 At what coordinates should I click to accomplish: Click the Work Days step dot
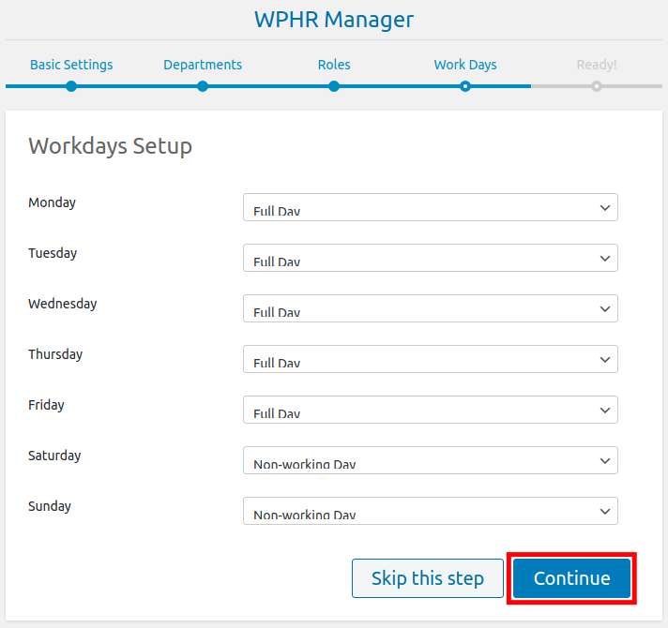point(465,86)
